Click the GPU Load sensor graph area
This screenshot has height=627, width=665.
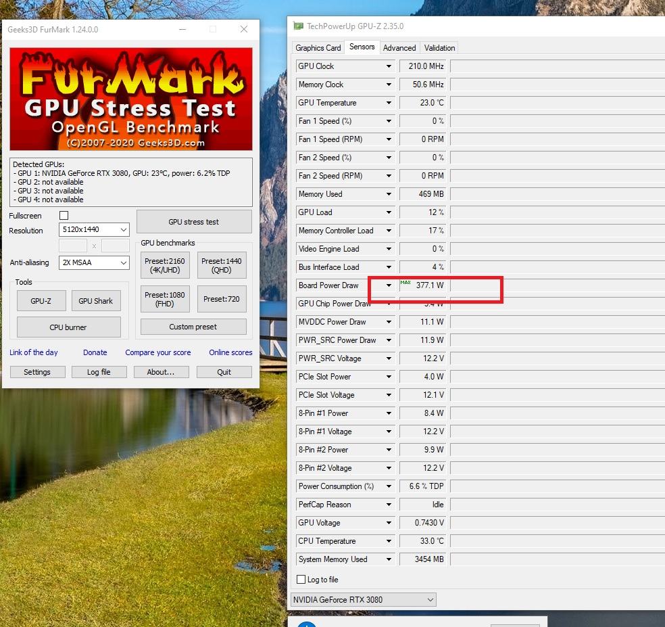coord(558,212)
